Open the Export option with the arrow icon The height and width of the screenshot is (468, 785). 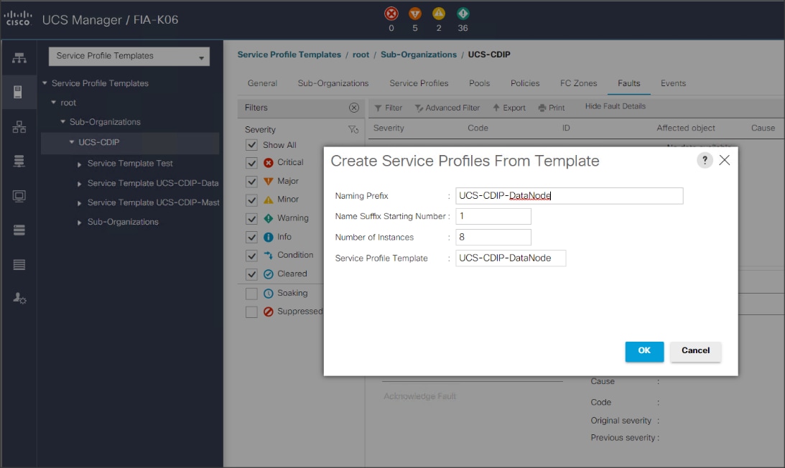[x=509, y=108]
